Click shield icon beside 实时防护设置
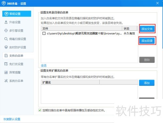 (x=6, y=47)
